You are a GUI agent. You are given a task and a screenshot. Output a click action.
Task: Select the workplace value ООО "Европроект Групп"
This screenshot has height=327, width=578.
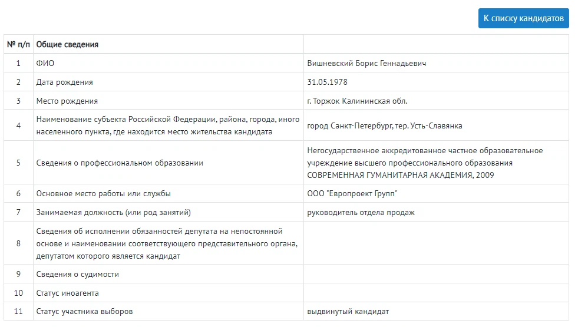click(352, 193)
